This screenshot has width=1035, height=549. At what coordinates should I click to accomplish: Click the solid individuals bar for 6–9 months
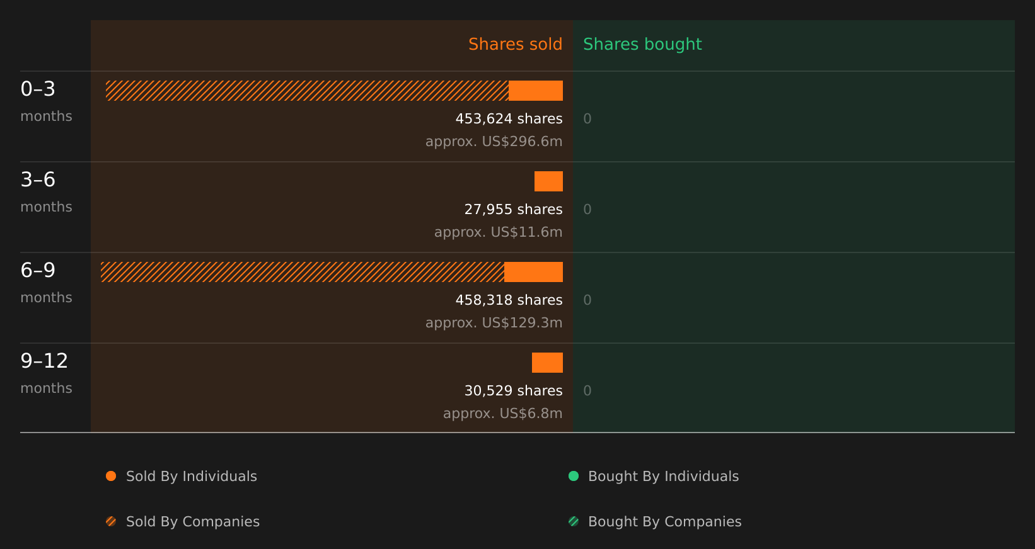[533, 272]
